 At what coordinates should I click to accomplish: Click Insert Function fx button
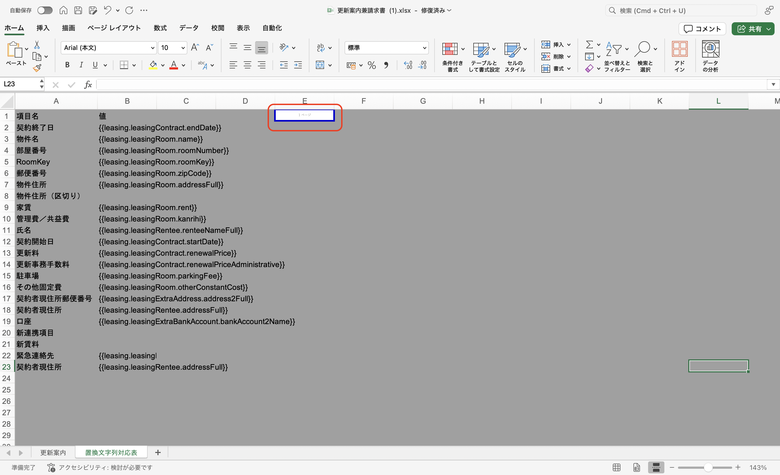click(x=88, y=85)
